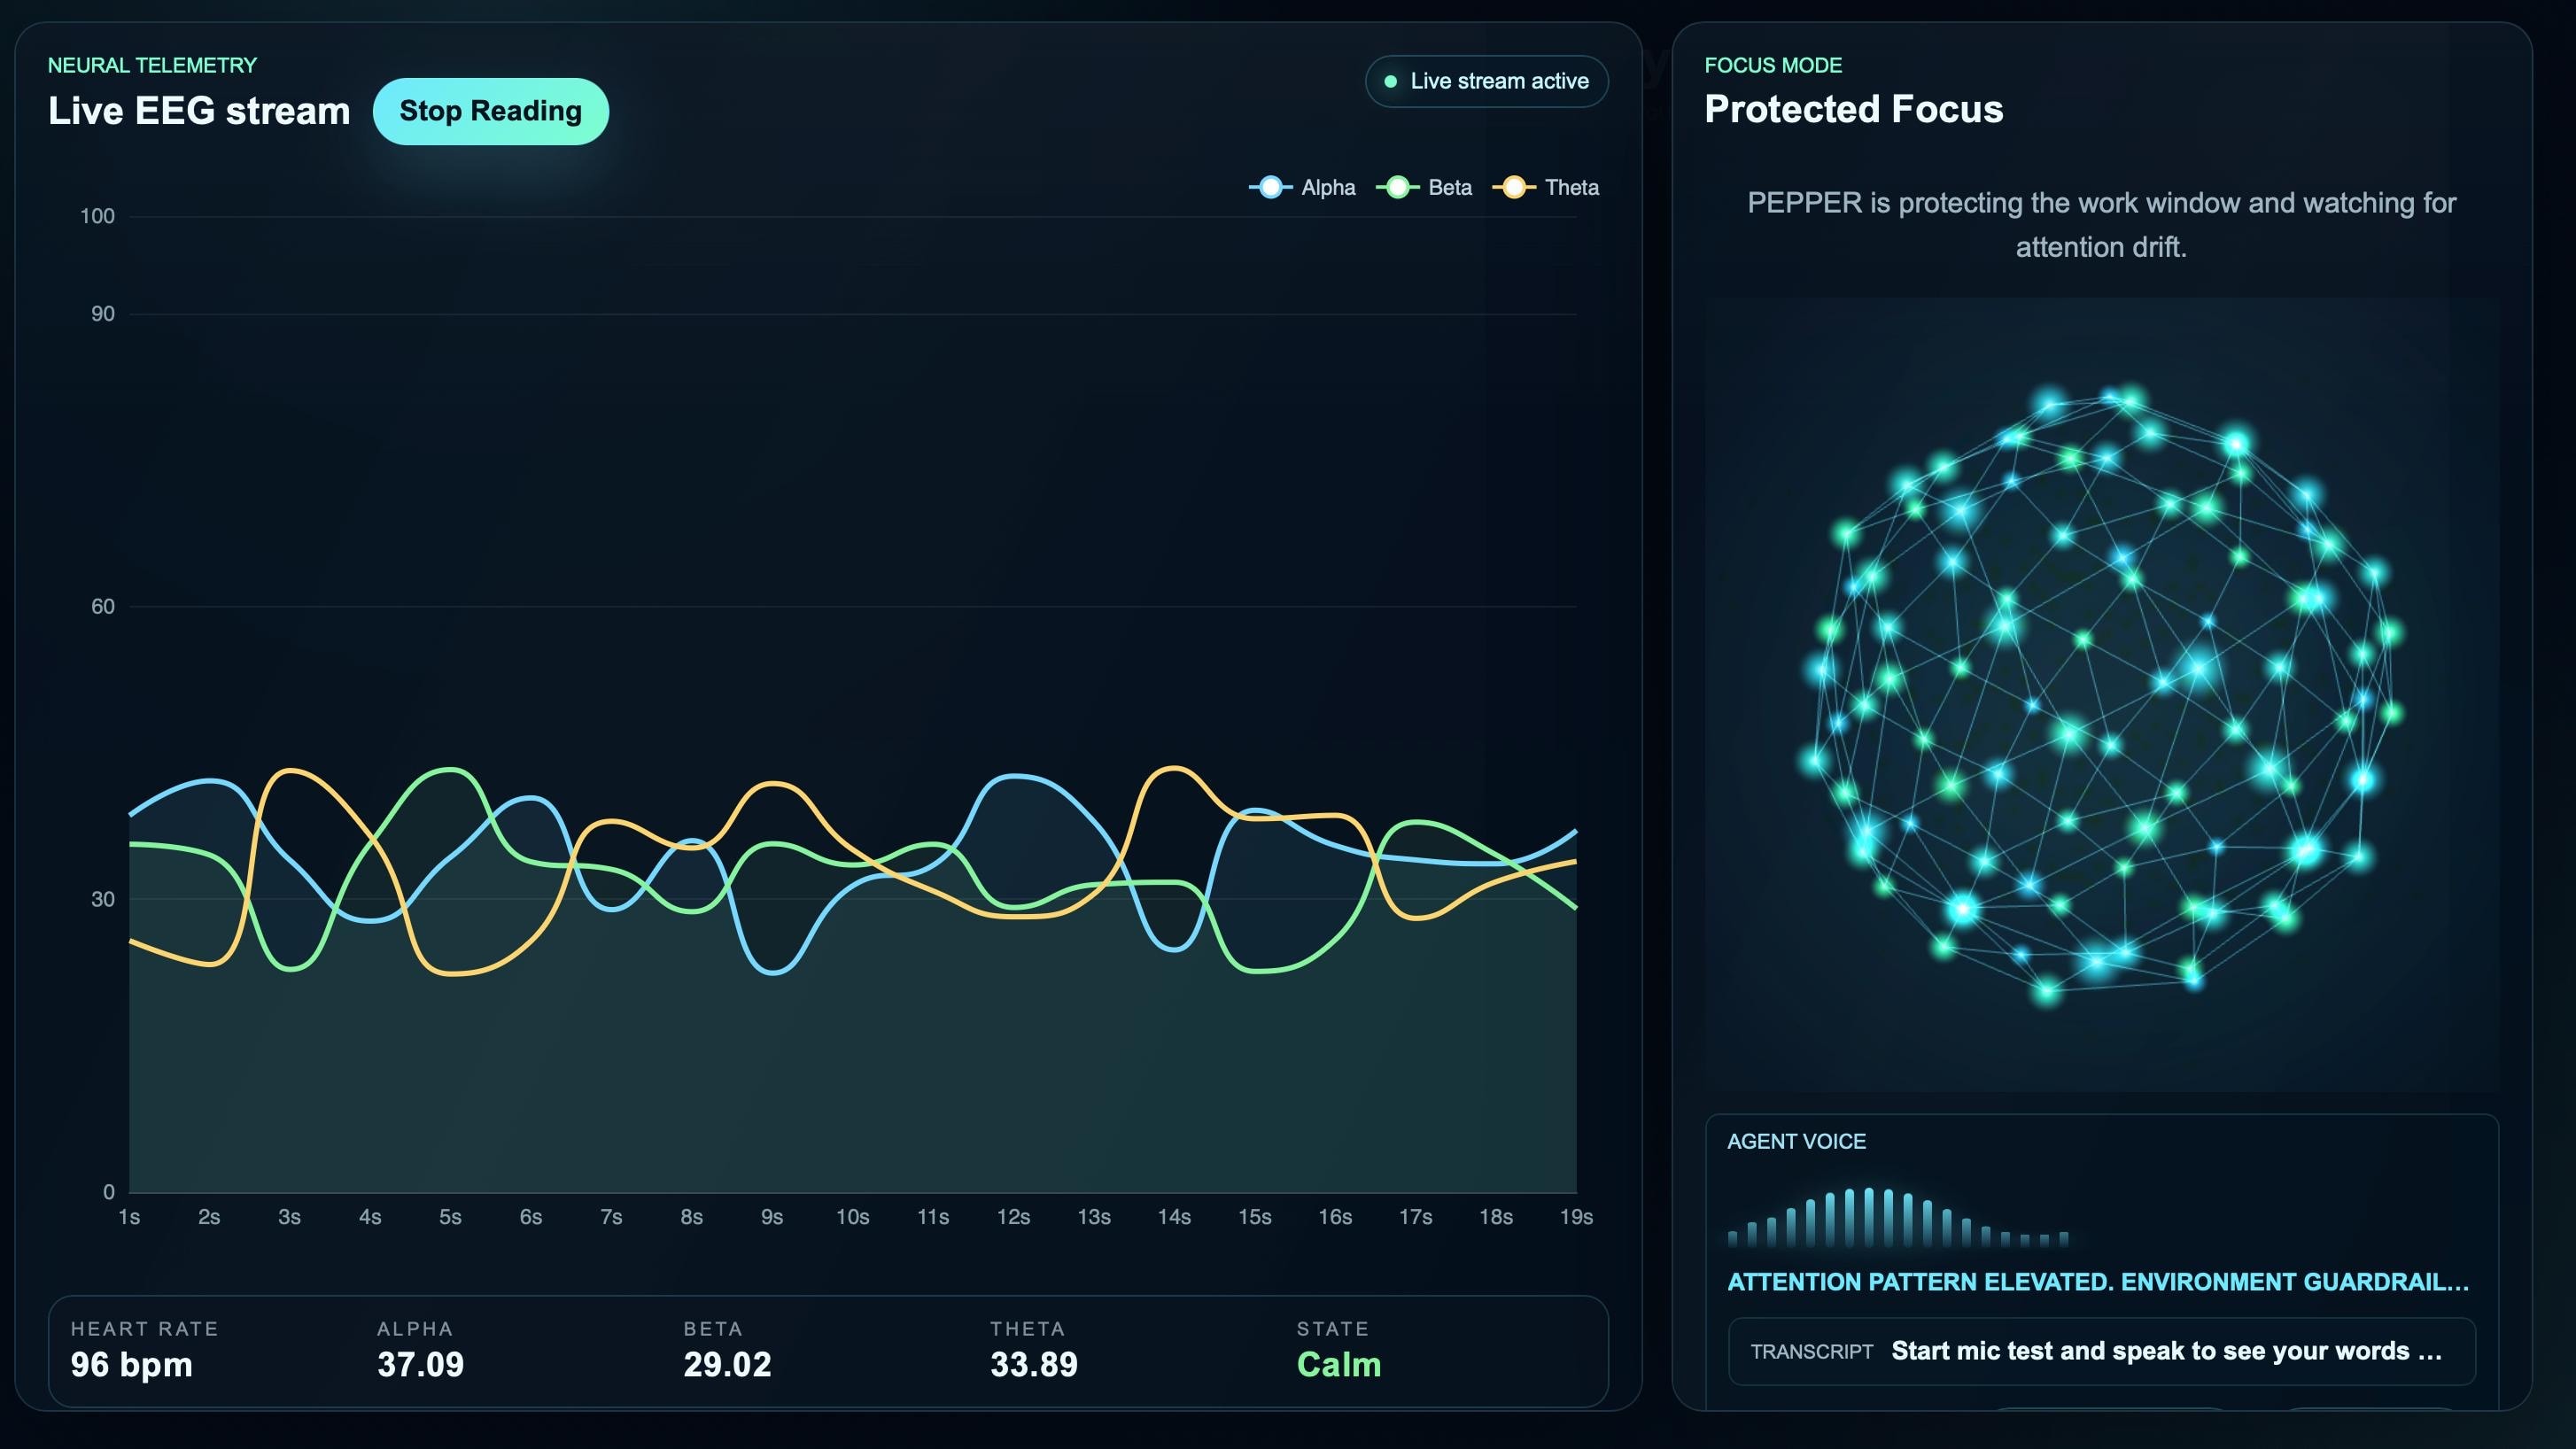This screenshot has width=2576, height=1449.
Task: Click the 1s tick on time axis
Action: [129, 1217]
